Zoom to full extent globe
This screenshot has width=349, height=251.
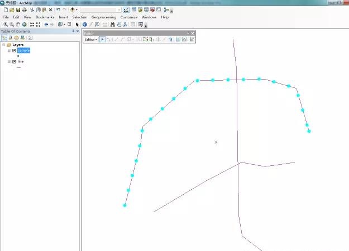[24, 24]
